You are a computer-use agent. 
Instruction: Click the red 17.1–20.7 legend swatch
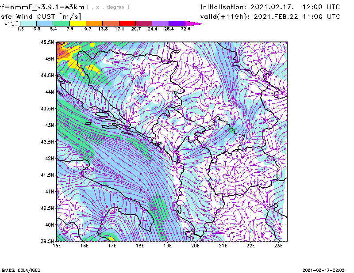point(127,23)
